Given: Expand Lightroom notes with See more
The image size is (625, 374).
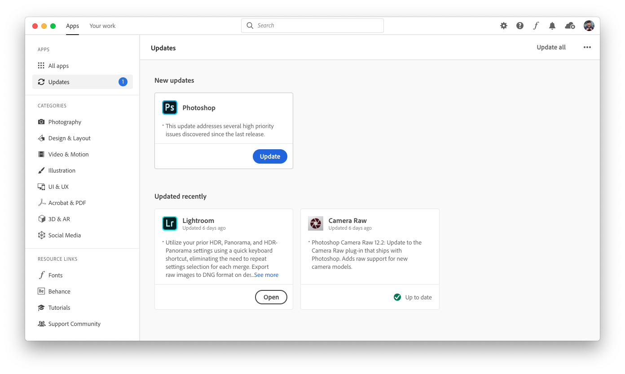Looking at the screenshot, I should point(266,275).
